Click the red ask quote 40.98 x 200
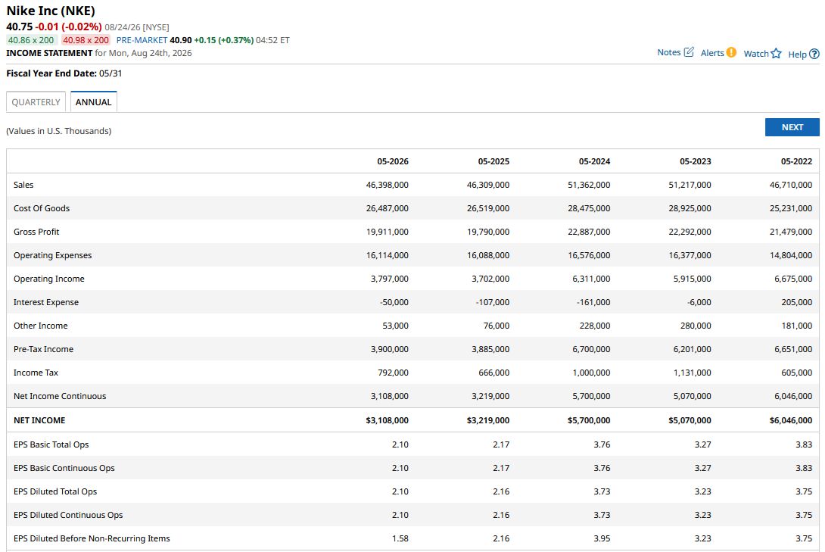Viewport: 825px width, 552px height. (x=86, y=40)
